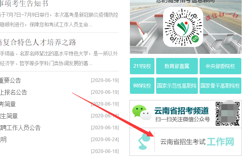Viewport: 245px width, 164px height.
Task: Click the WeChat mini-program QR code
Action: click(x=183, y=27)
